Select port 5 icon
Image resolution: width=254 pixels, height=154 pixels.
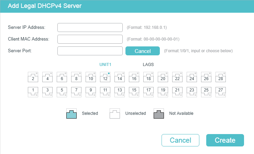coord(62,92)
